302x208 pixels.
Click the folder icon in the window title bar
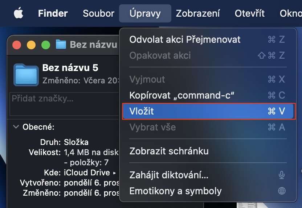point(61,45)
